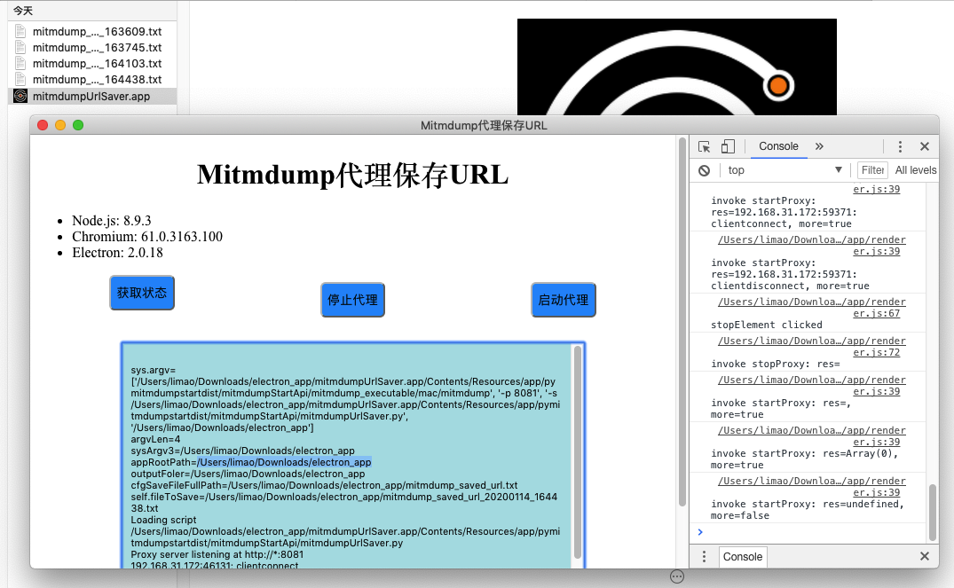Select the Console drawer tab
The height and width of the screenshot is (588, 954).
pyautogui.click(x=743, y=557)
